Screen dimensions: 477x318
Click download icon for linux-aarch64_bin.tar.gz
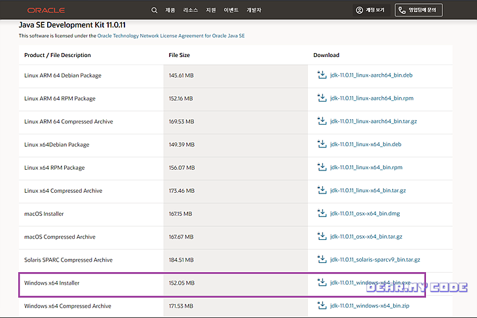click(322, 121)
